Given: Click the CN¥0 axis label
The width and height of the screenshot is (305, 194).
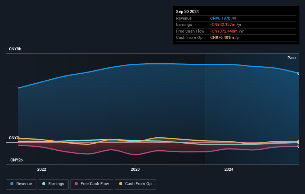Looking at the screenshot, I should [x=14, y=138].
